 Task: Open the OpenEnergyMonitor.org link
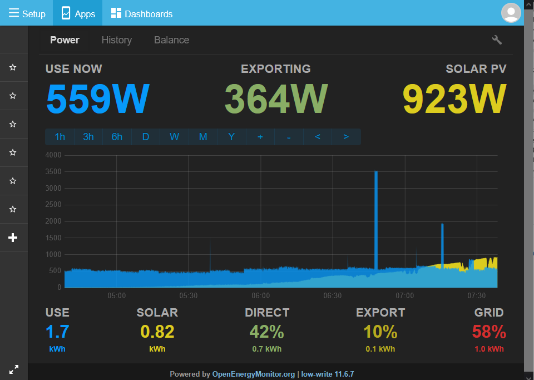click(x=254, y=374)
